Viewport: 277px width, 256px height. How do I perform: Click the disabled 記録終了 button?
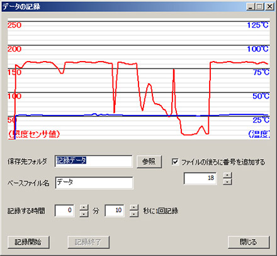[x=89, y=242]
